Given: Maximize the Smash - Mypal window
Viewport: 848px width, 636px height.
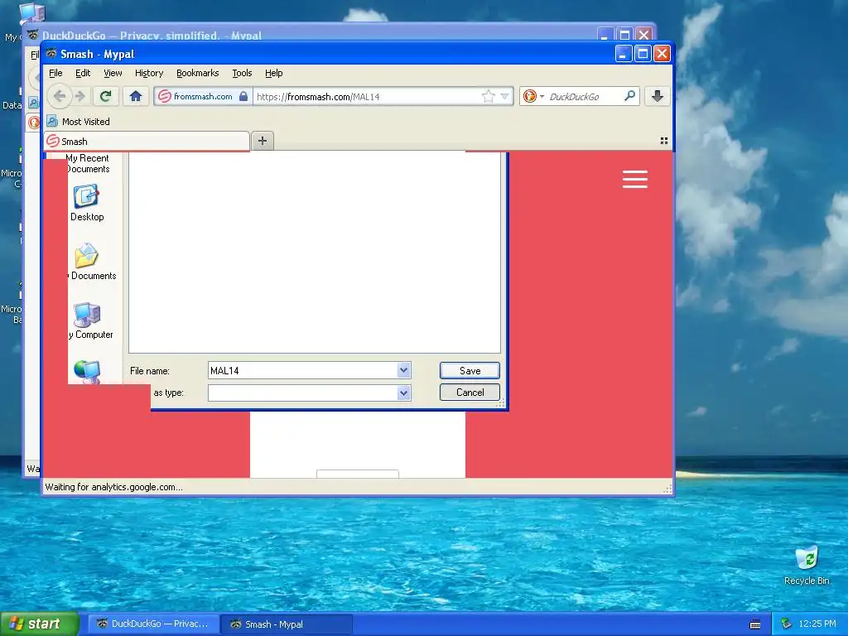Looking at the screenshot, I should click(643, 54).
